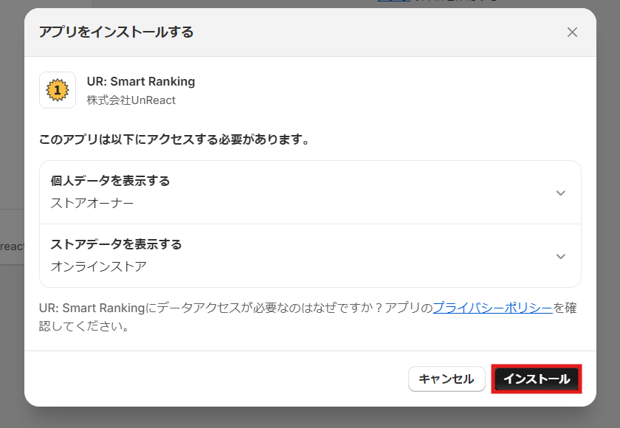The width and height of the screenshot is (620, 428).
Task: Click the ストアオーナー text
Action: (x=92, y=204)
